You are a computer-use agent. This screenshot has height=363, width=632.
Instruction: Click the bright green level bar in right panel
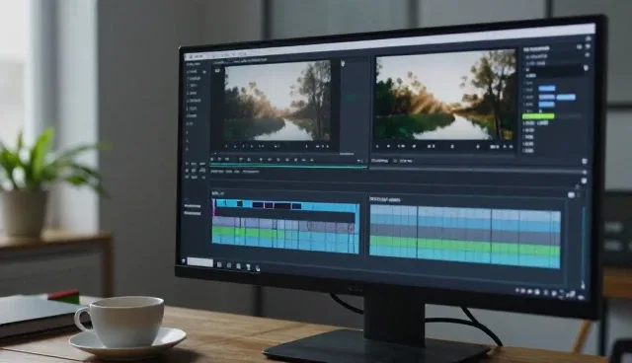click(x=538, y=116)
